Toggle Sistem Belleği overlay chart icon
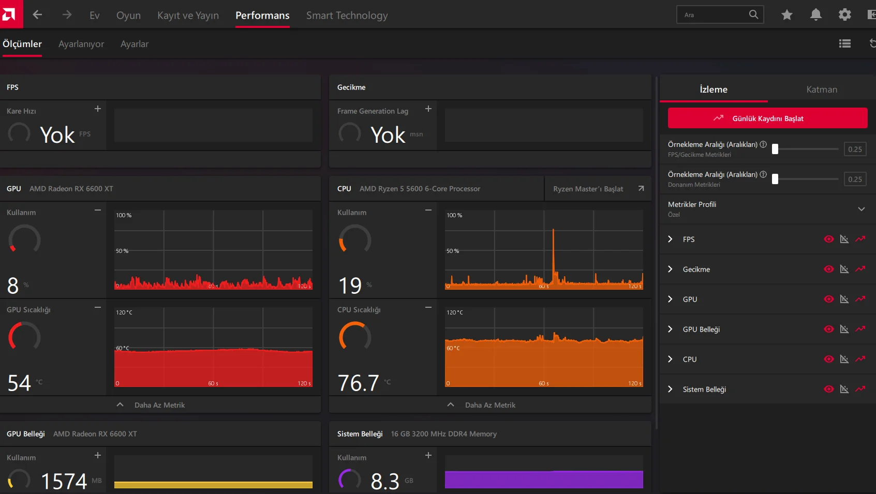Screen dimensions: 876x494 (x=844, y=389)
